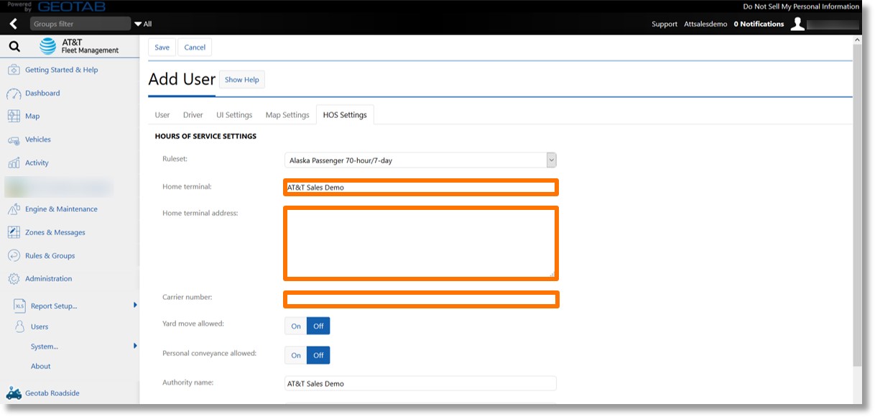
Task: Click the Vehicles truck icon
Action: tap(13, 139)
